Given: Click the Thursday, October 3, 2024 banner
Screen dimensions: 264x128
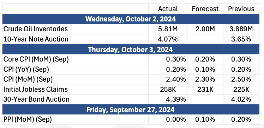Looking at the screenshot, I should click(x=131, y=49).
